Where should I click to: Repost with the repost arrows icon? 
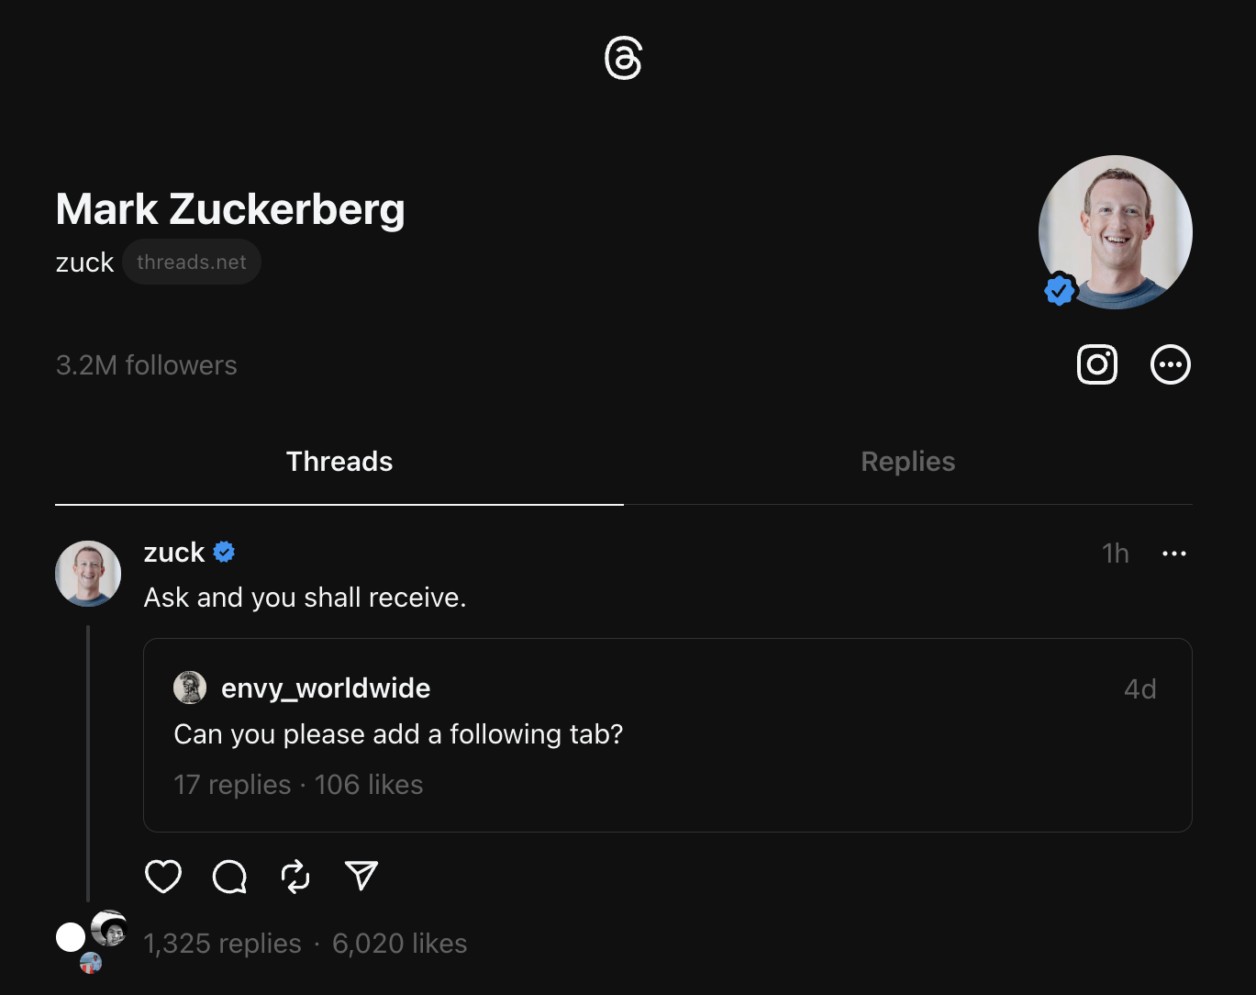(295, 876)
